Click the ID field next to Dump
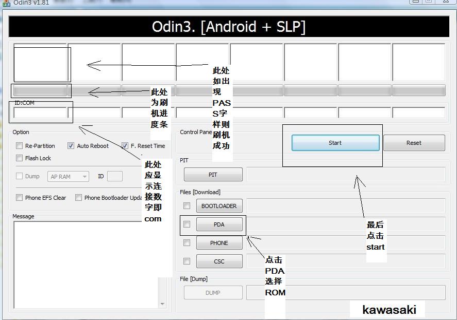457x320 pixels. [115, 176]
